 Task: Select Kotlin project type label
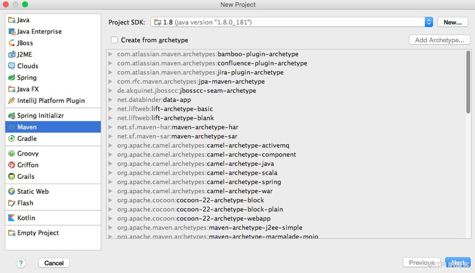(x=26, y=218)
